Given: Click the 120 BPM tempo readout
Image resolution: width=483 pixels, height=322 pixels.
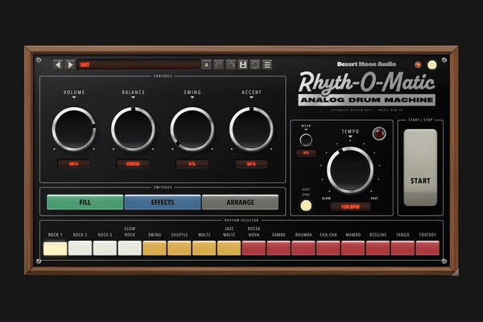Looking at the screenshot, I should pos(350,207).
